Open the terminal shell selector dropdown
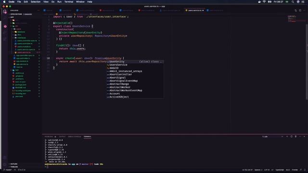This screenshot has height=173, width=308. [273, 136]
